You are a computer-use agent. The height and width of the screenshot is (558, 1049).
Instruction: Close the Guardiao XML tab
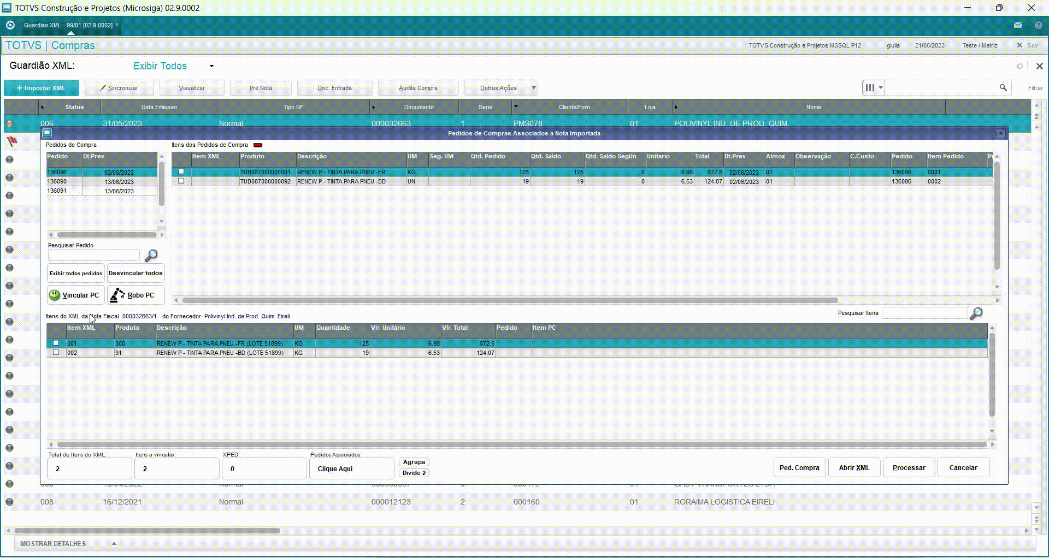tap(117, 25)
